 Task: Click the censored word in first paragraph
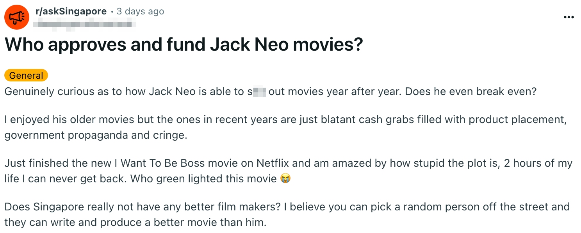point(259,92)
